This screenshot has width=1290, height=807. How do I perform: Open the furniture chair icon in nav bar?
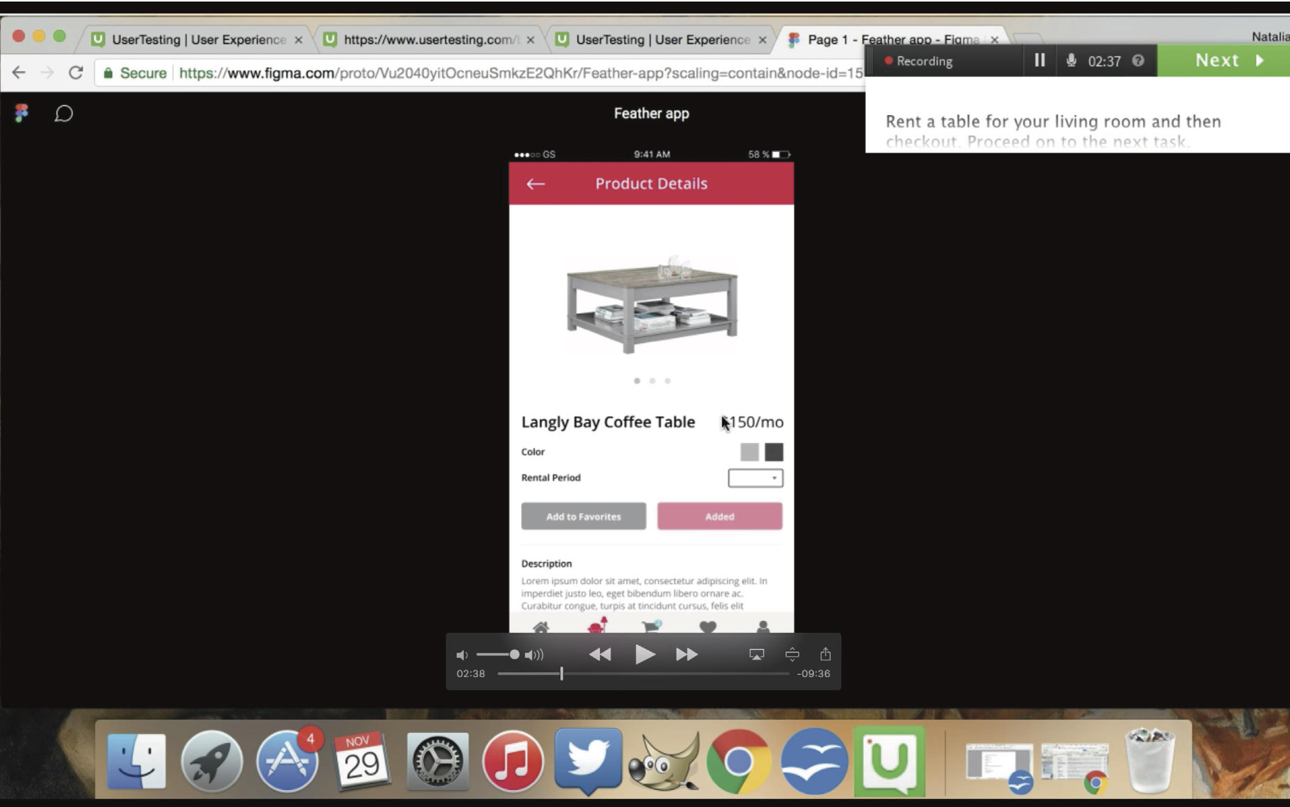pos(597,625)
